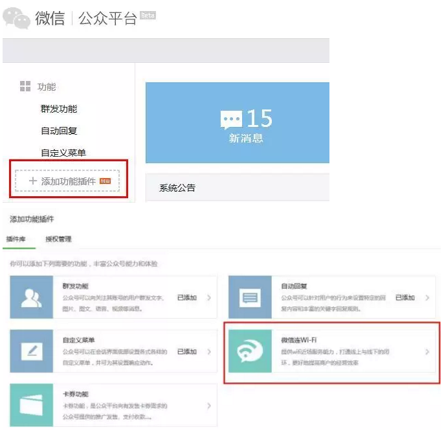The width and height of the screenshot is (444, 430).
Task: Click the 系统公告 heading
Action: click(177, 188)
